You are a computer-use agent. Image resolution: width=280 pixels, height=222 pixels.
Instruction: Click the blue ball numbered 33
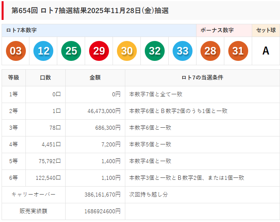[x=183, y=51]
